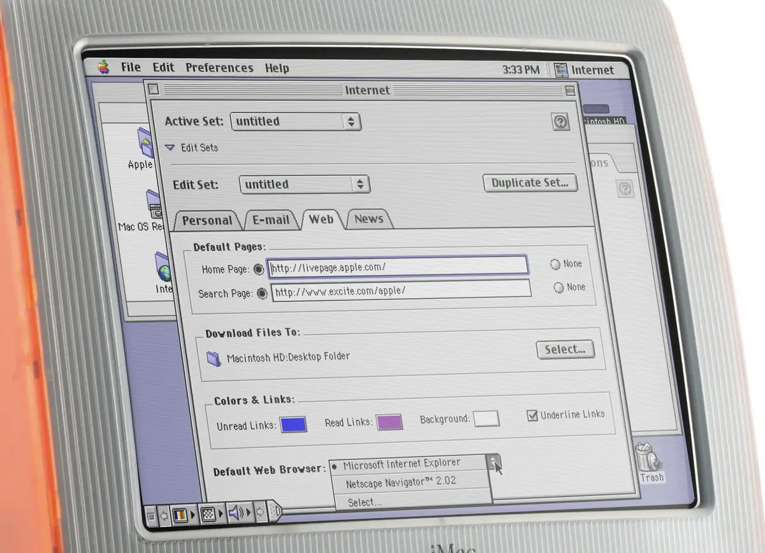Click the Macintosh HD folder icon

[x=214, y=359]
